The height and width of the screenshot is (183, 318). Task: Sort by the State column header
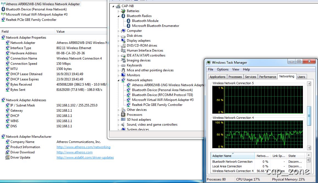click(296, 156)
